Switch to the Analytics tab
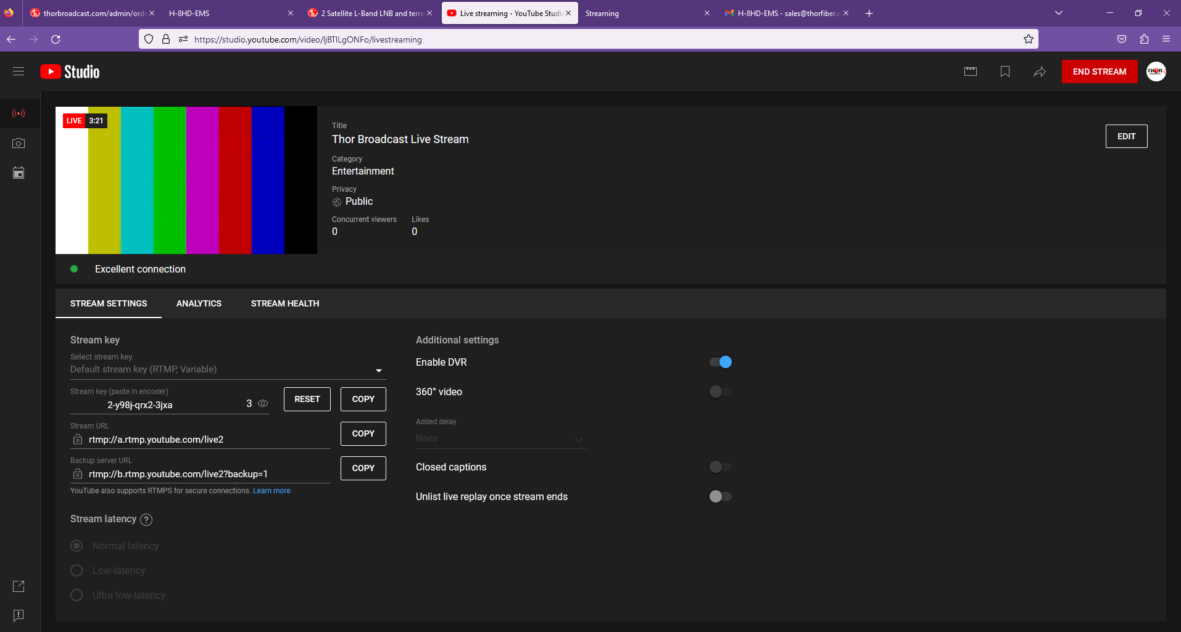This screenshot has width=1181, height=632. [199, 303]
